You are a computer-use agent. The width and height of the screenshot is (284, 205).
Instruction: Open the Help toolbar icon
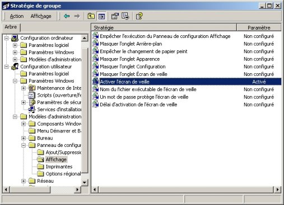[139, 16]
